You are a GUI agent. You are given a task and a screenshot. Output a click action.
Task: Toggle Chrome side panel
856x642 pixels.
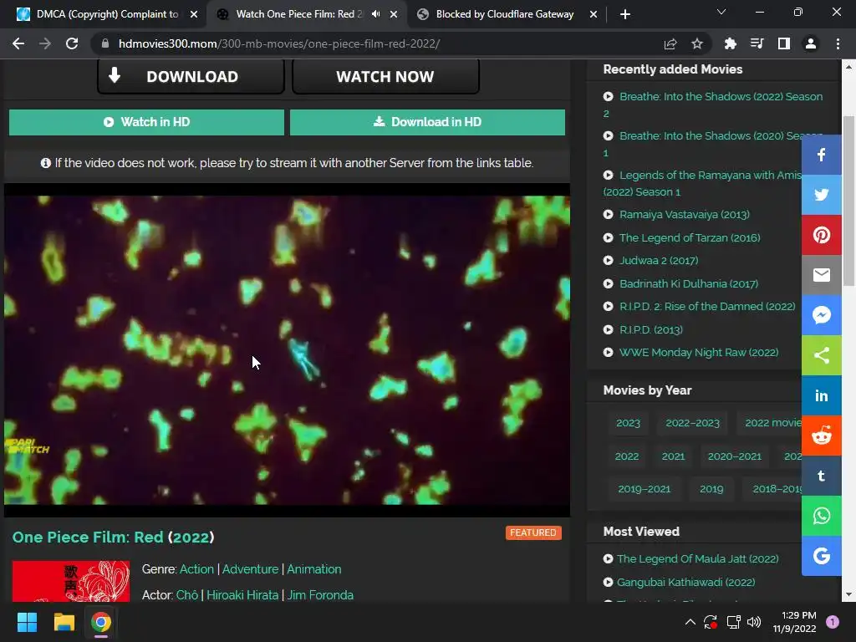tap(784, 43)
